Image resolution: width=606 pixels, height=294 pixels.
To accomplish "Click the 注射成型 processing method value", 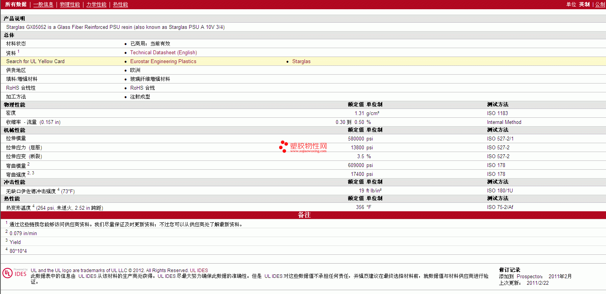I will 140,97.
